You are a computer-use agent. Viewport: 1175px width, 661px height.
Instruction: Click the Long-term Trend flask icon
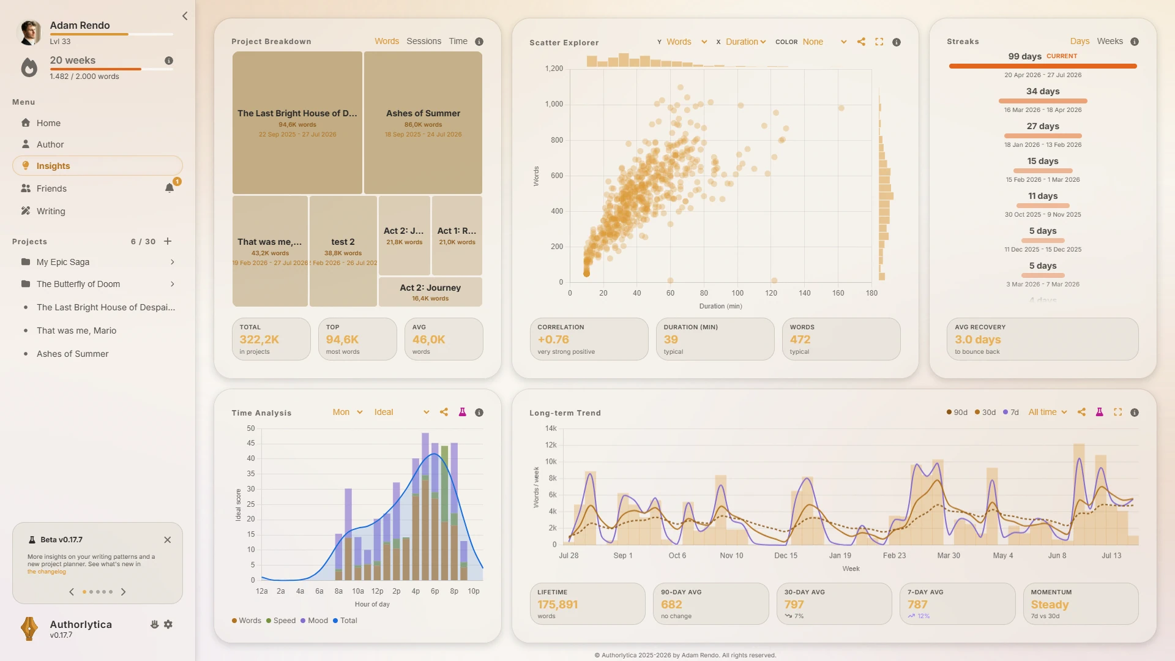coord(1100,412)
